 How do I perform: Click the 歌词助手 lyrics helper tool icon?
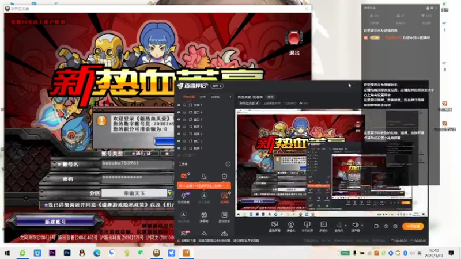click(x=224, y=215)
